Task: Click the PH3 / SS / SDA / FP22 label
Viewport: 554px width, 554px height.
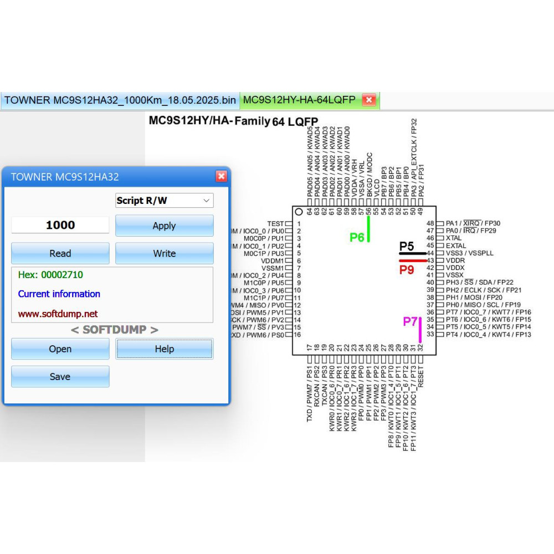Action: tap(479, 283)
